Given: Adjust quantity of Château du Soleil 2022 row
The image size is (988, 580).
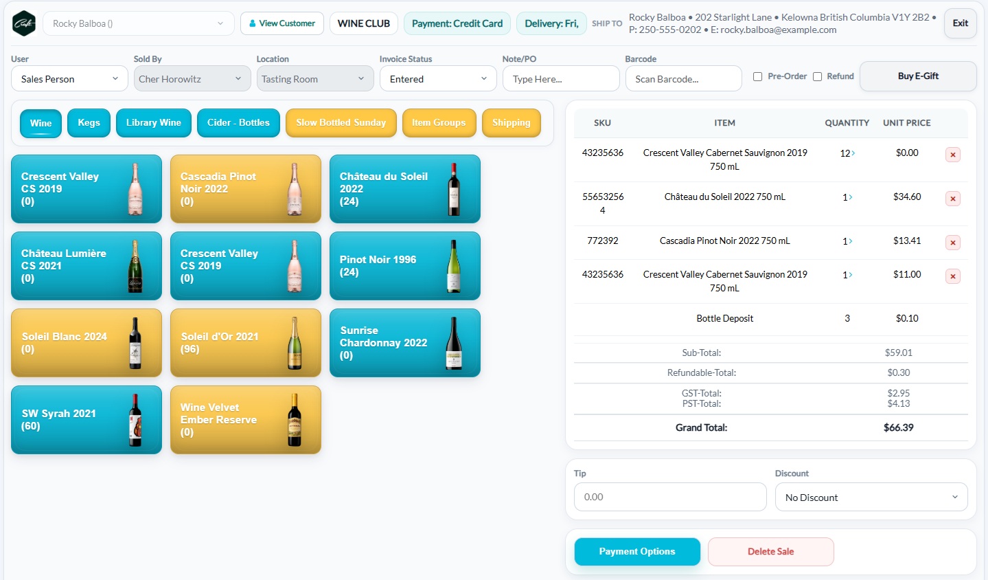Looking at the screenshot, I should pyautogui.click(x=847, y=197).
